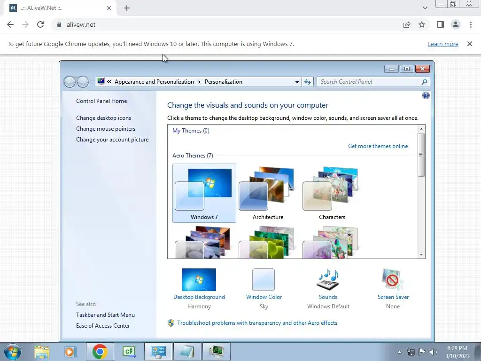
Task: Open Screen Saver settings icon
Action: tap(393, 279)
